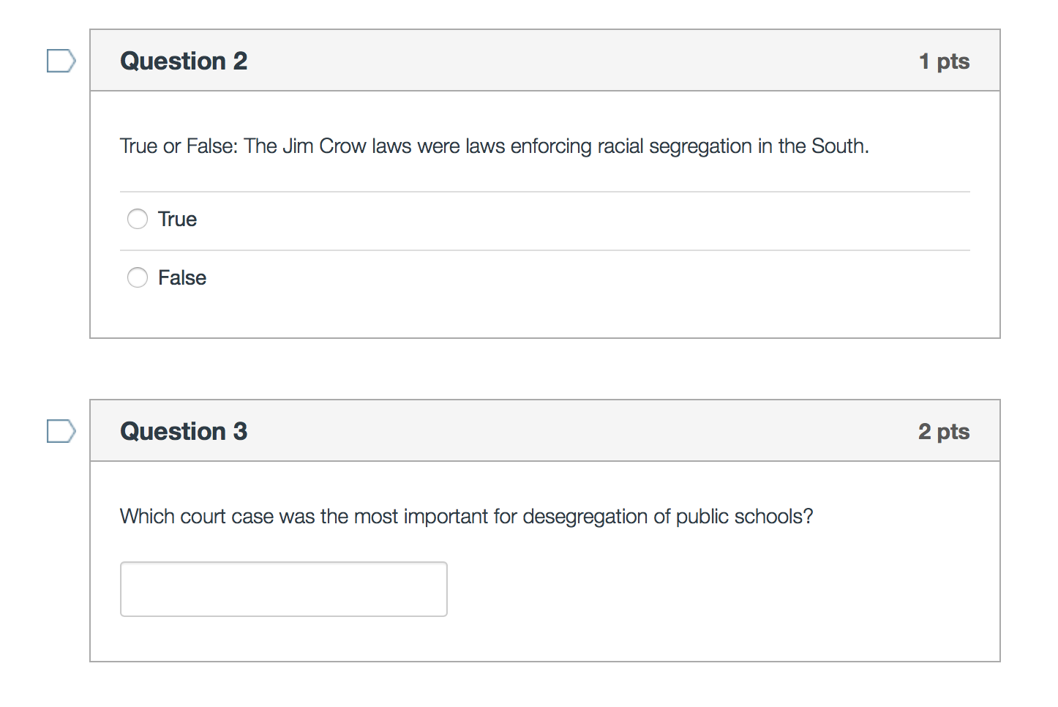The image size is (1058, 707).
Task: Click the "True" answer label text
Action: (x=177, y=220)
